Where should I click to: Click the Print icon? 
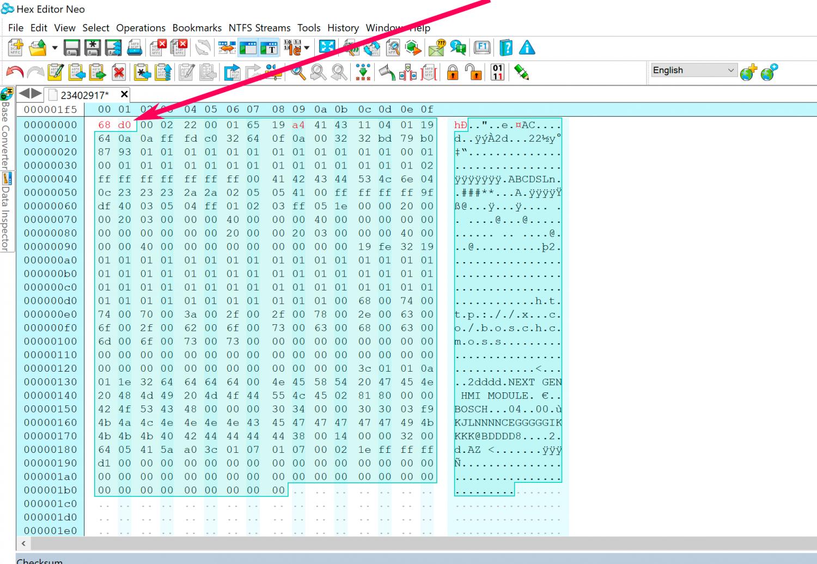coord(135,48)
